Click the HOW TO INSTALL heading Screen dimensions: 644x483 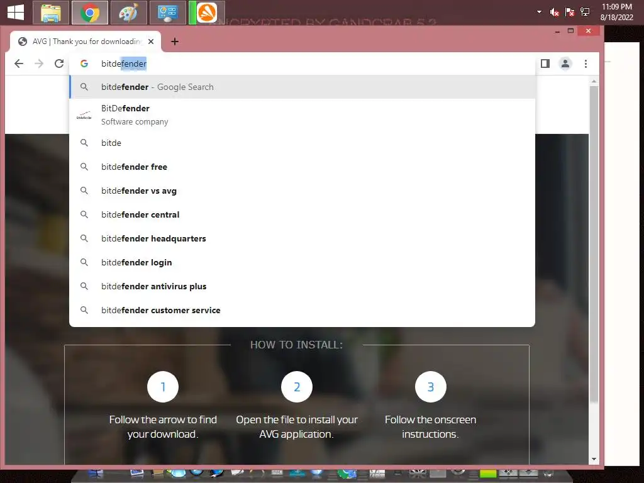click(x=296, y=345)
